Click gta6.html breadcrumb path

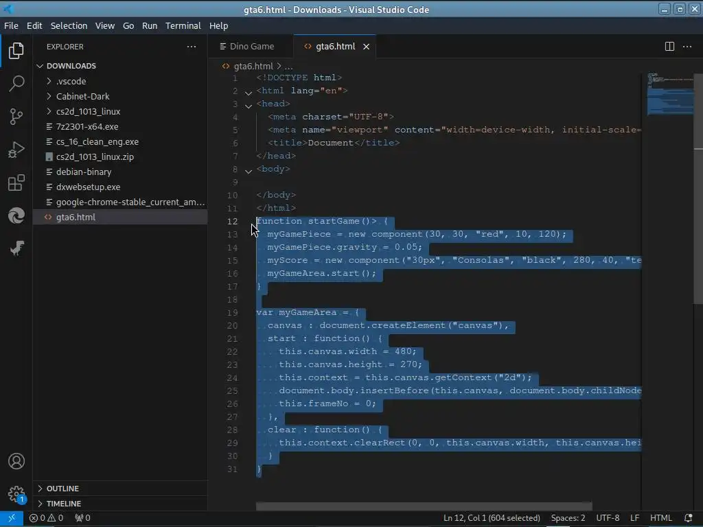tap(253, 67)
